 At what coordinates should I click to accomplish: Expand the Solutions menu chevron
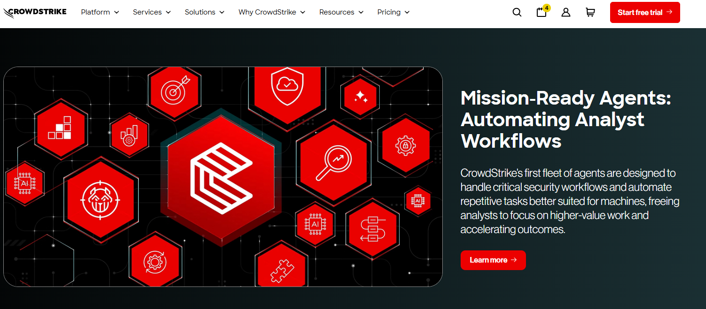(222, 12)
